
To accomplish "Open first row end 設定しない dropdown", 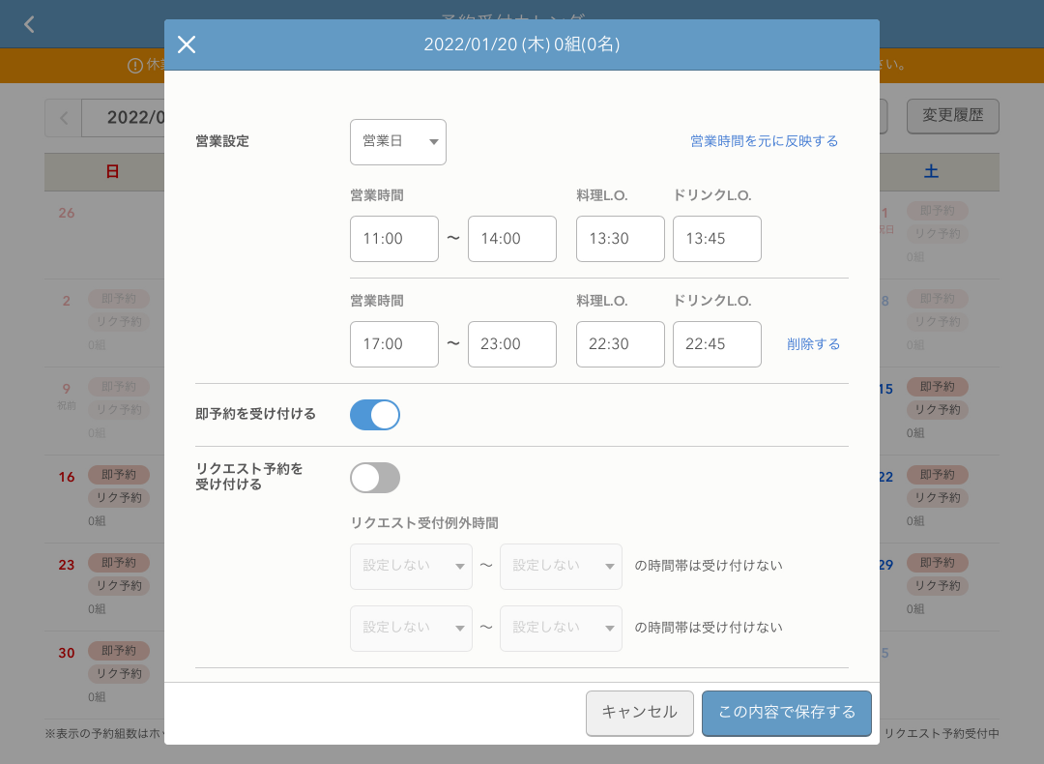I will [562, 566].
